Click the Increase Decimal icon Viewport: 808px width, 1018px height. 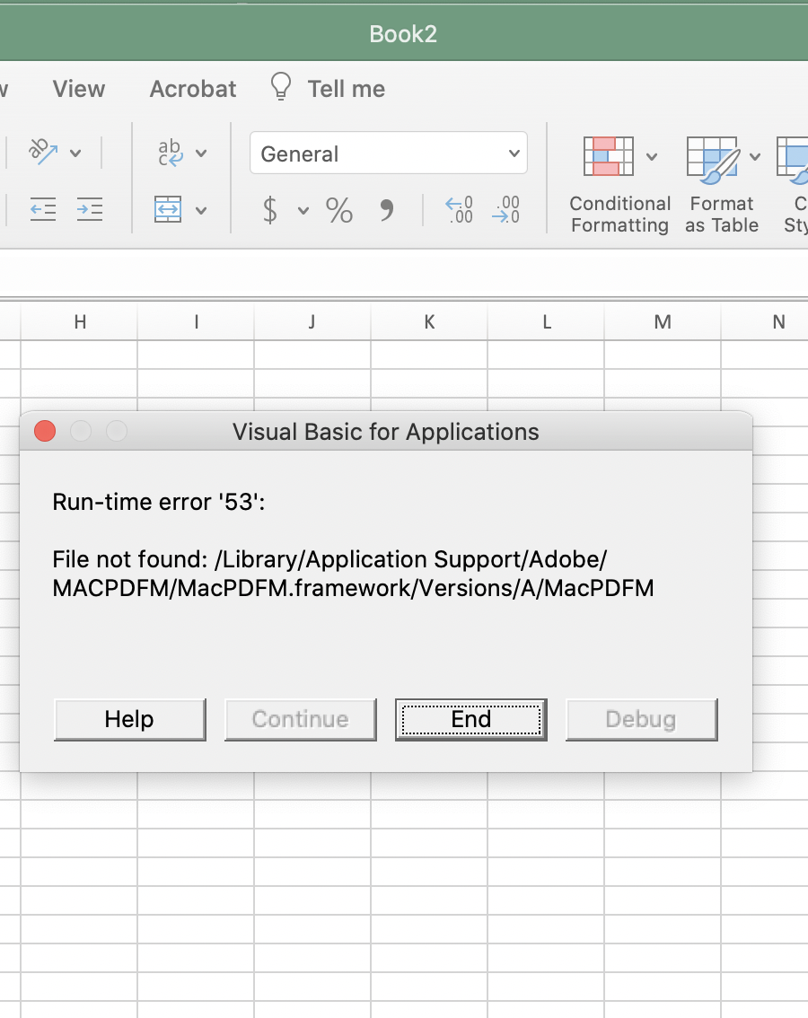tap(459, 210)
